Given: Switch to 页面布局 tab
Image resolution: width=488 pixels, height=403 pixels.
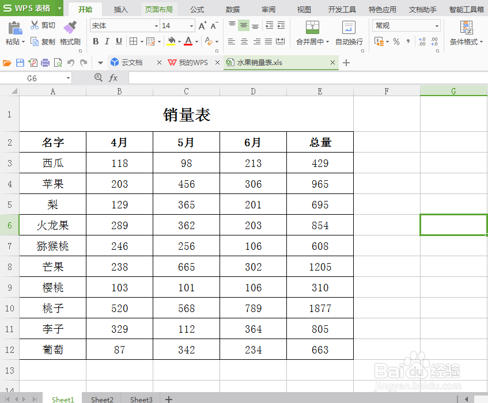Looking at the screenshot, I should pos(158,10).
